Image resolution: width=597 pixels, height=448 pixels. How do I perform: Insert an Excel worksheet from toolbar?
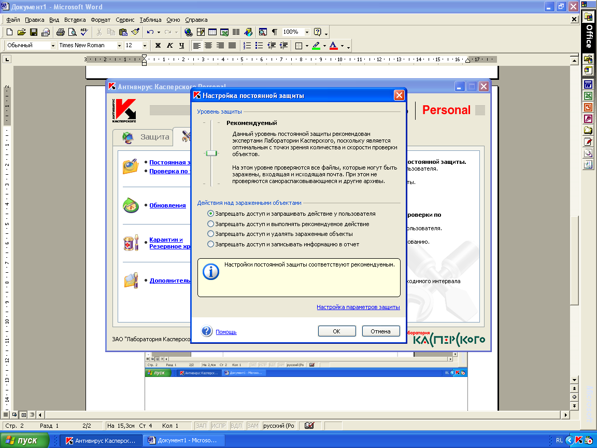(x=224, y=32)
